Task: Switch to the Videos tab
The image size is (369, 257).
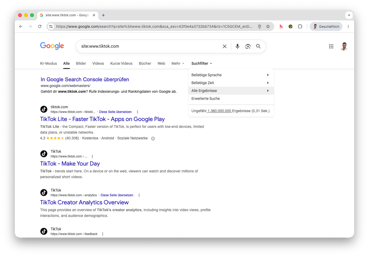Action: pos(98,63)
